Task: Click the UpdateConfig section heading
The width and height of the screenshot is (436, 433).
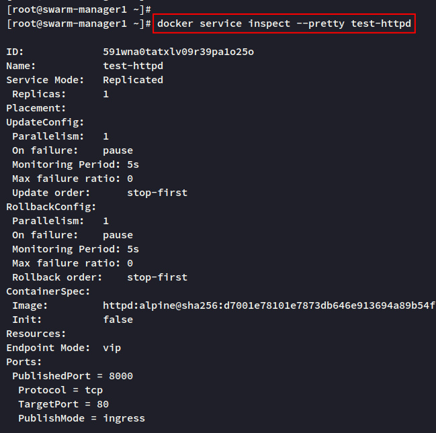Action: [45, 122]
